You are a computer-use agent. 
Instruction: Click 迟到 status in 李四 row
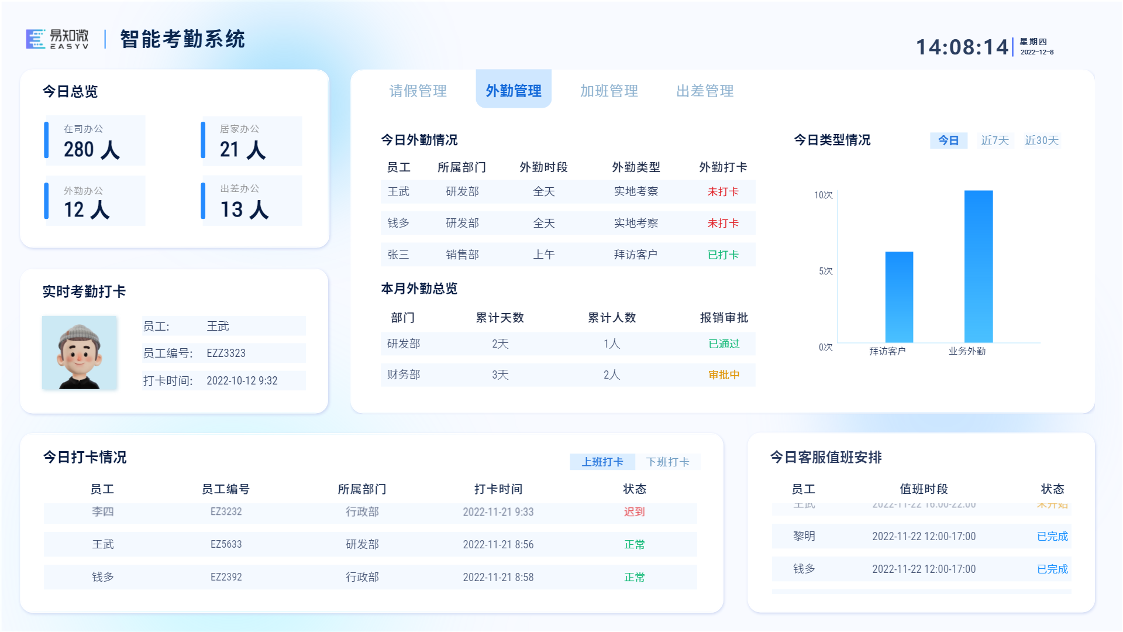pos(634,512)
